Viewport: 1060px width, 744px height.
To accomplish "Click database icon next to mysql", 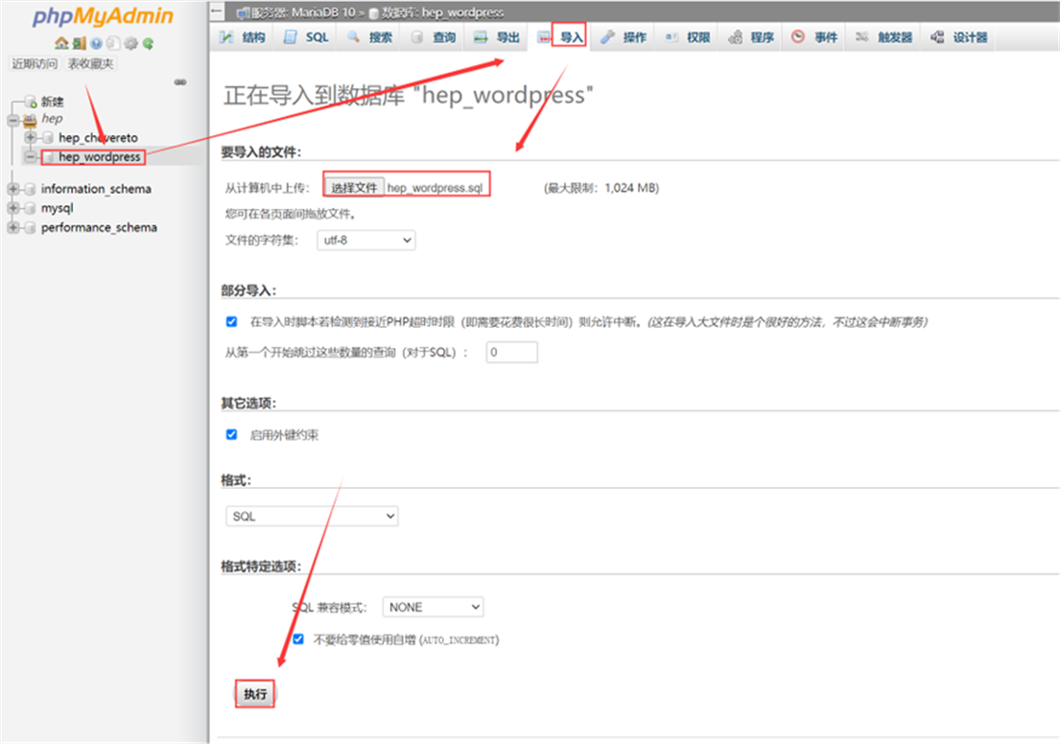I will (x=29, y=208).
